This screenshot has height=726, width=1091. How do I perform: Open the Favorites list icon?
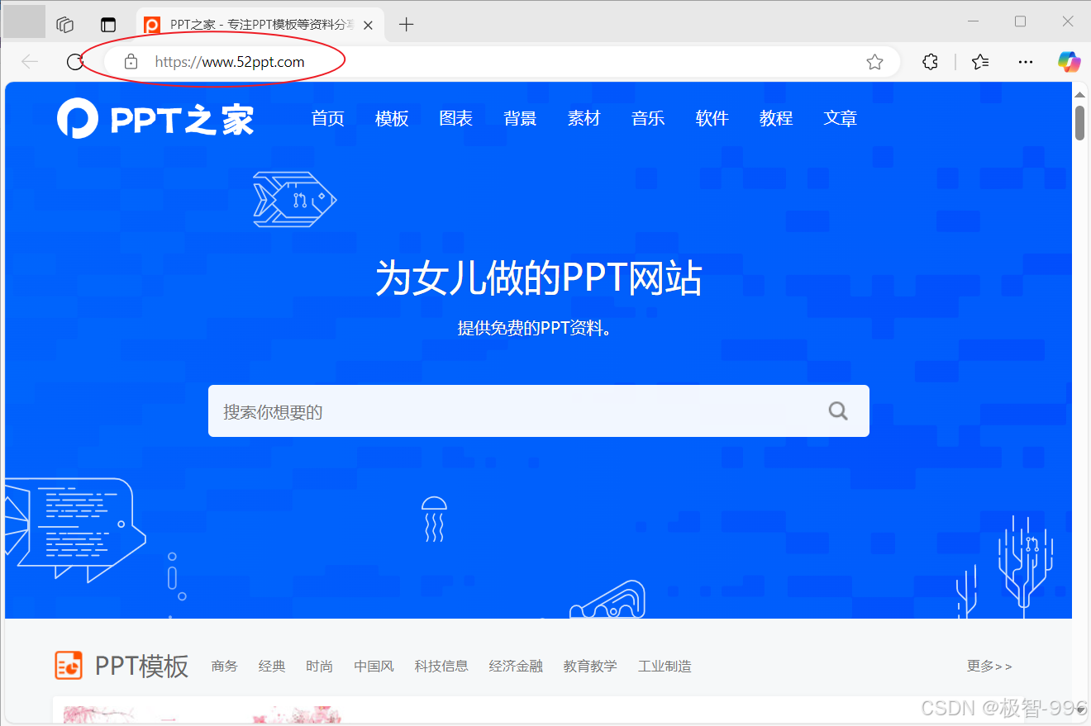pyautogui.click(x=980, y=62)
